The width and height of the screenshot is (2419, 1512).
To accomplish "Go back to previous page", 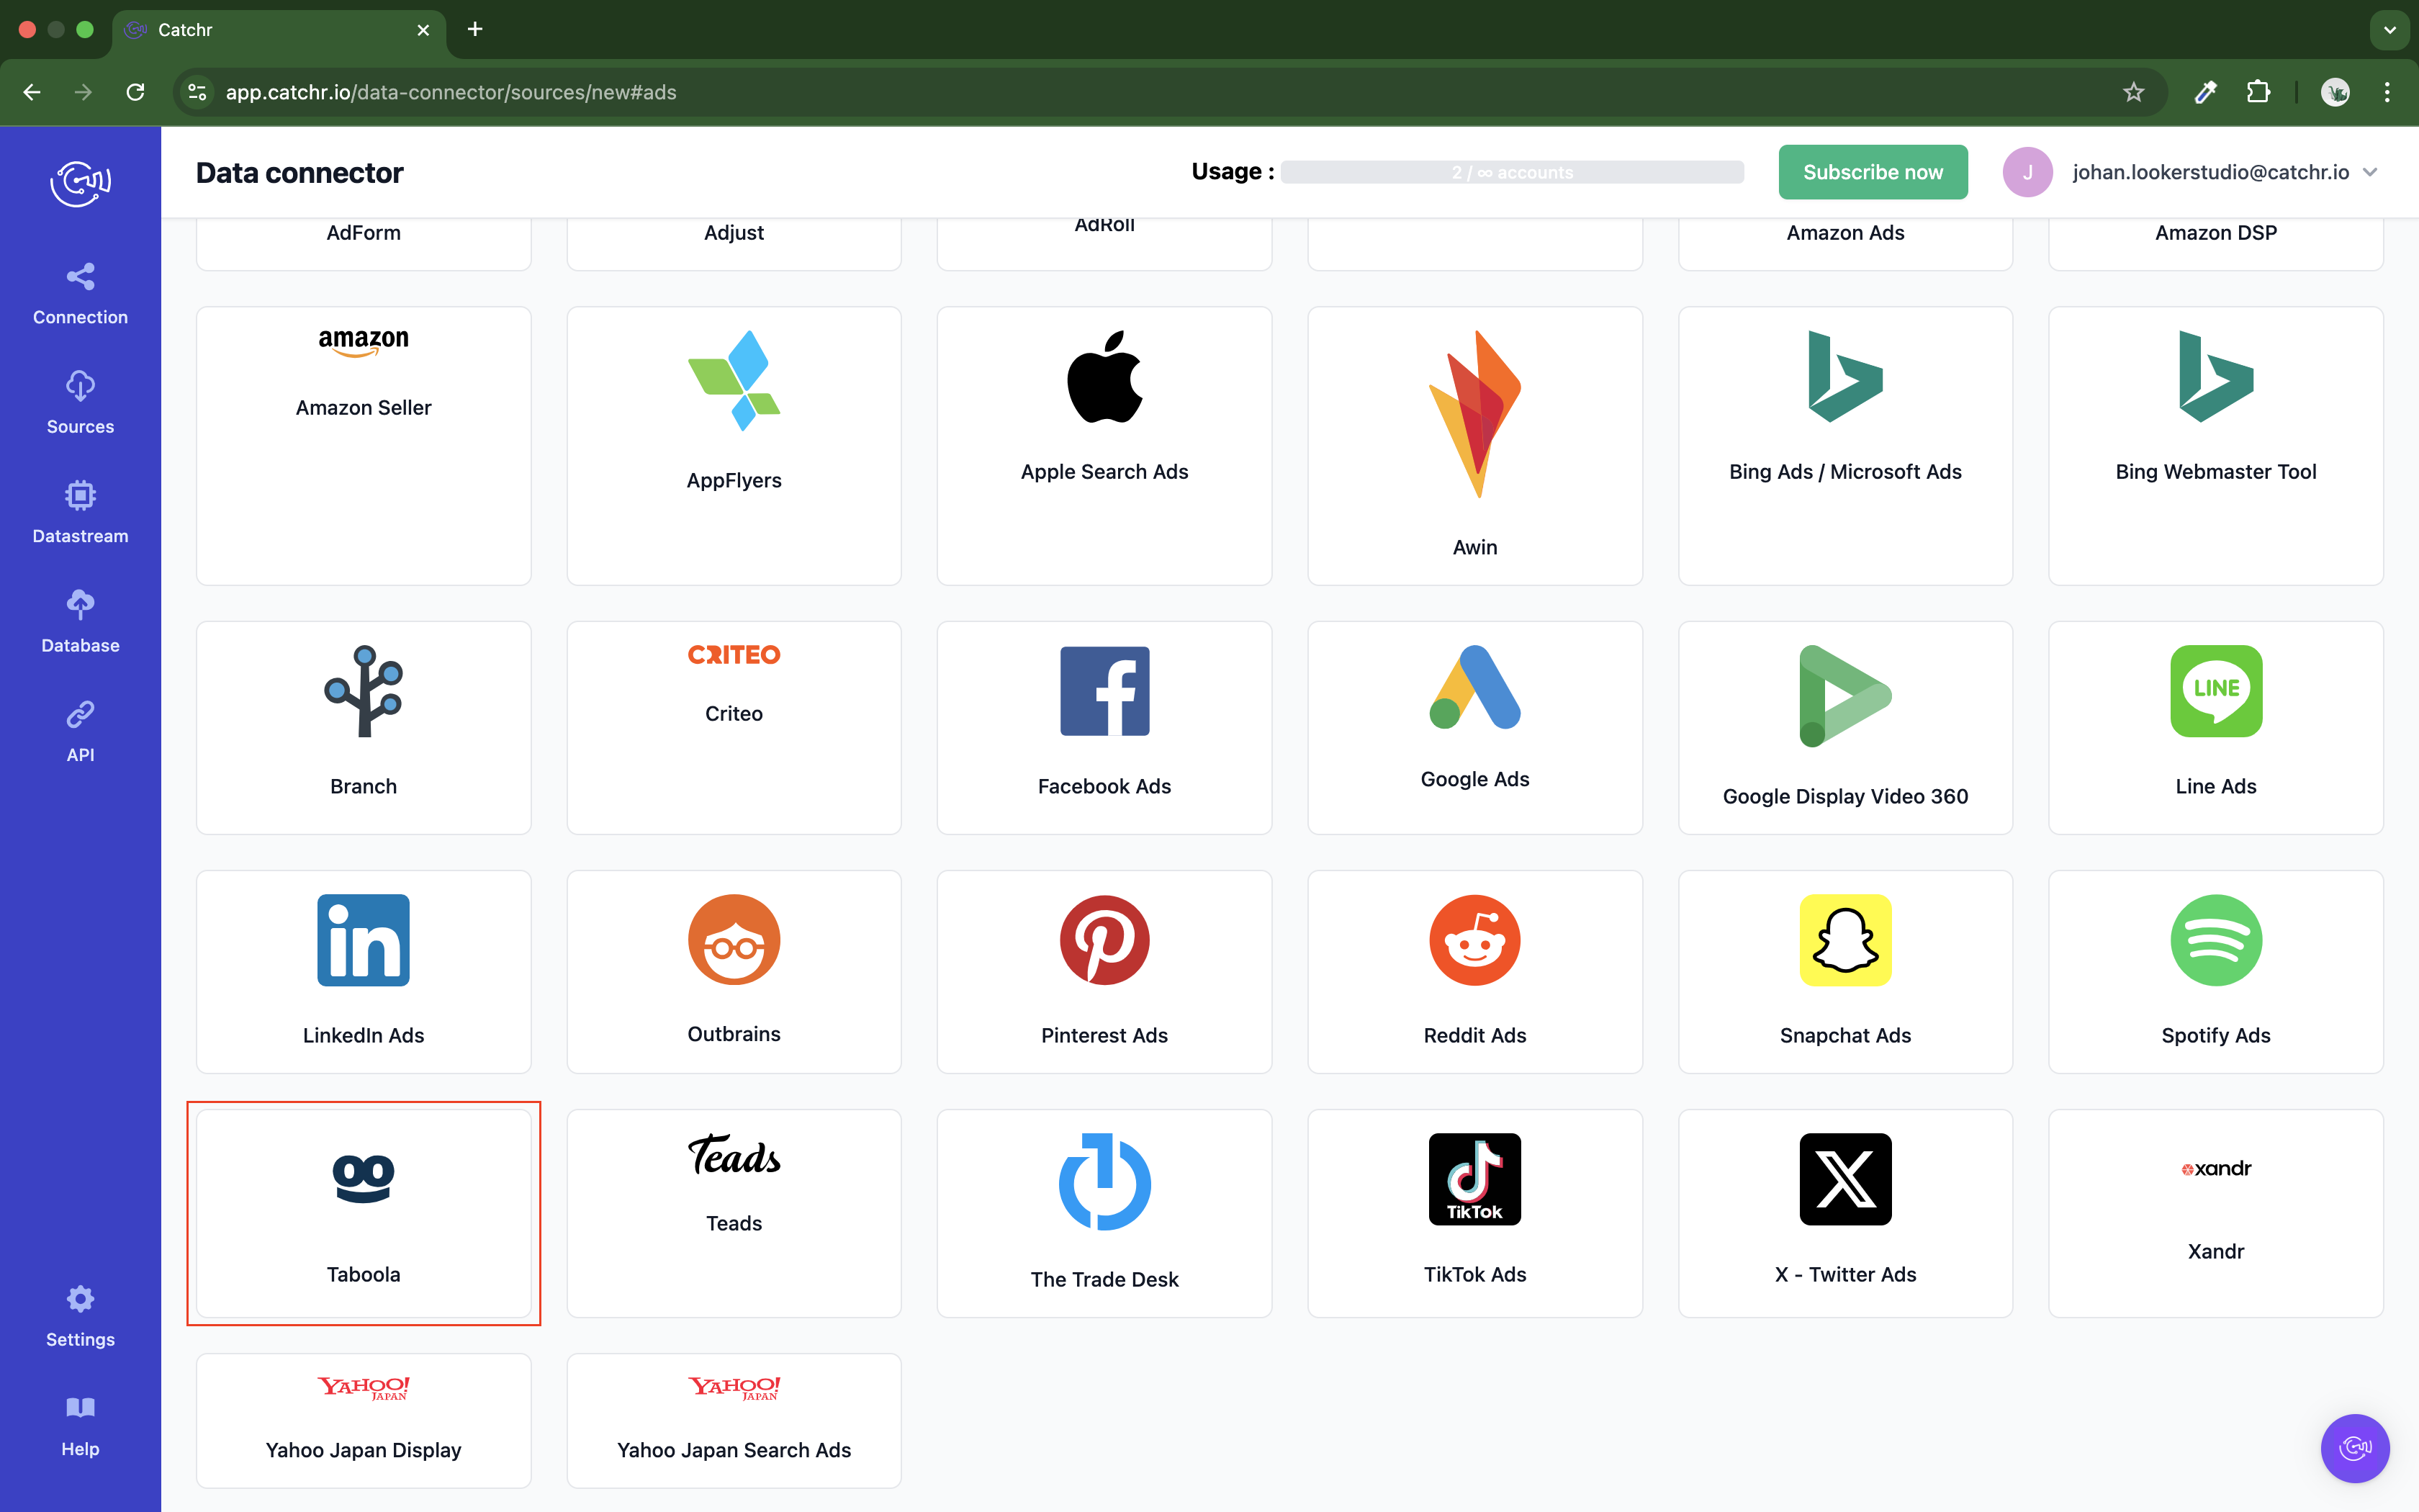I will [x=31, y=92].
